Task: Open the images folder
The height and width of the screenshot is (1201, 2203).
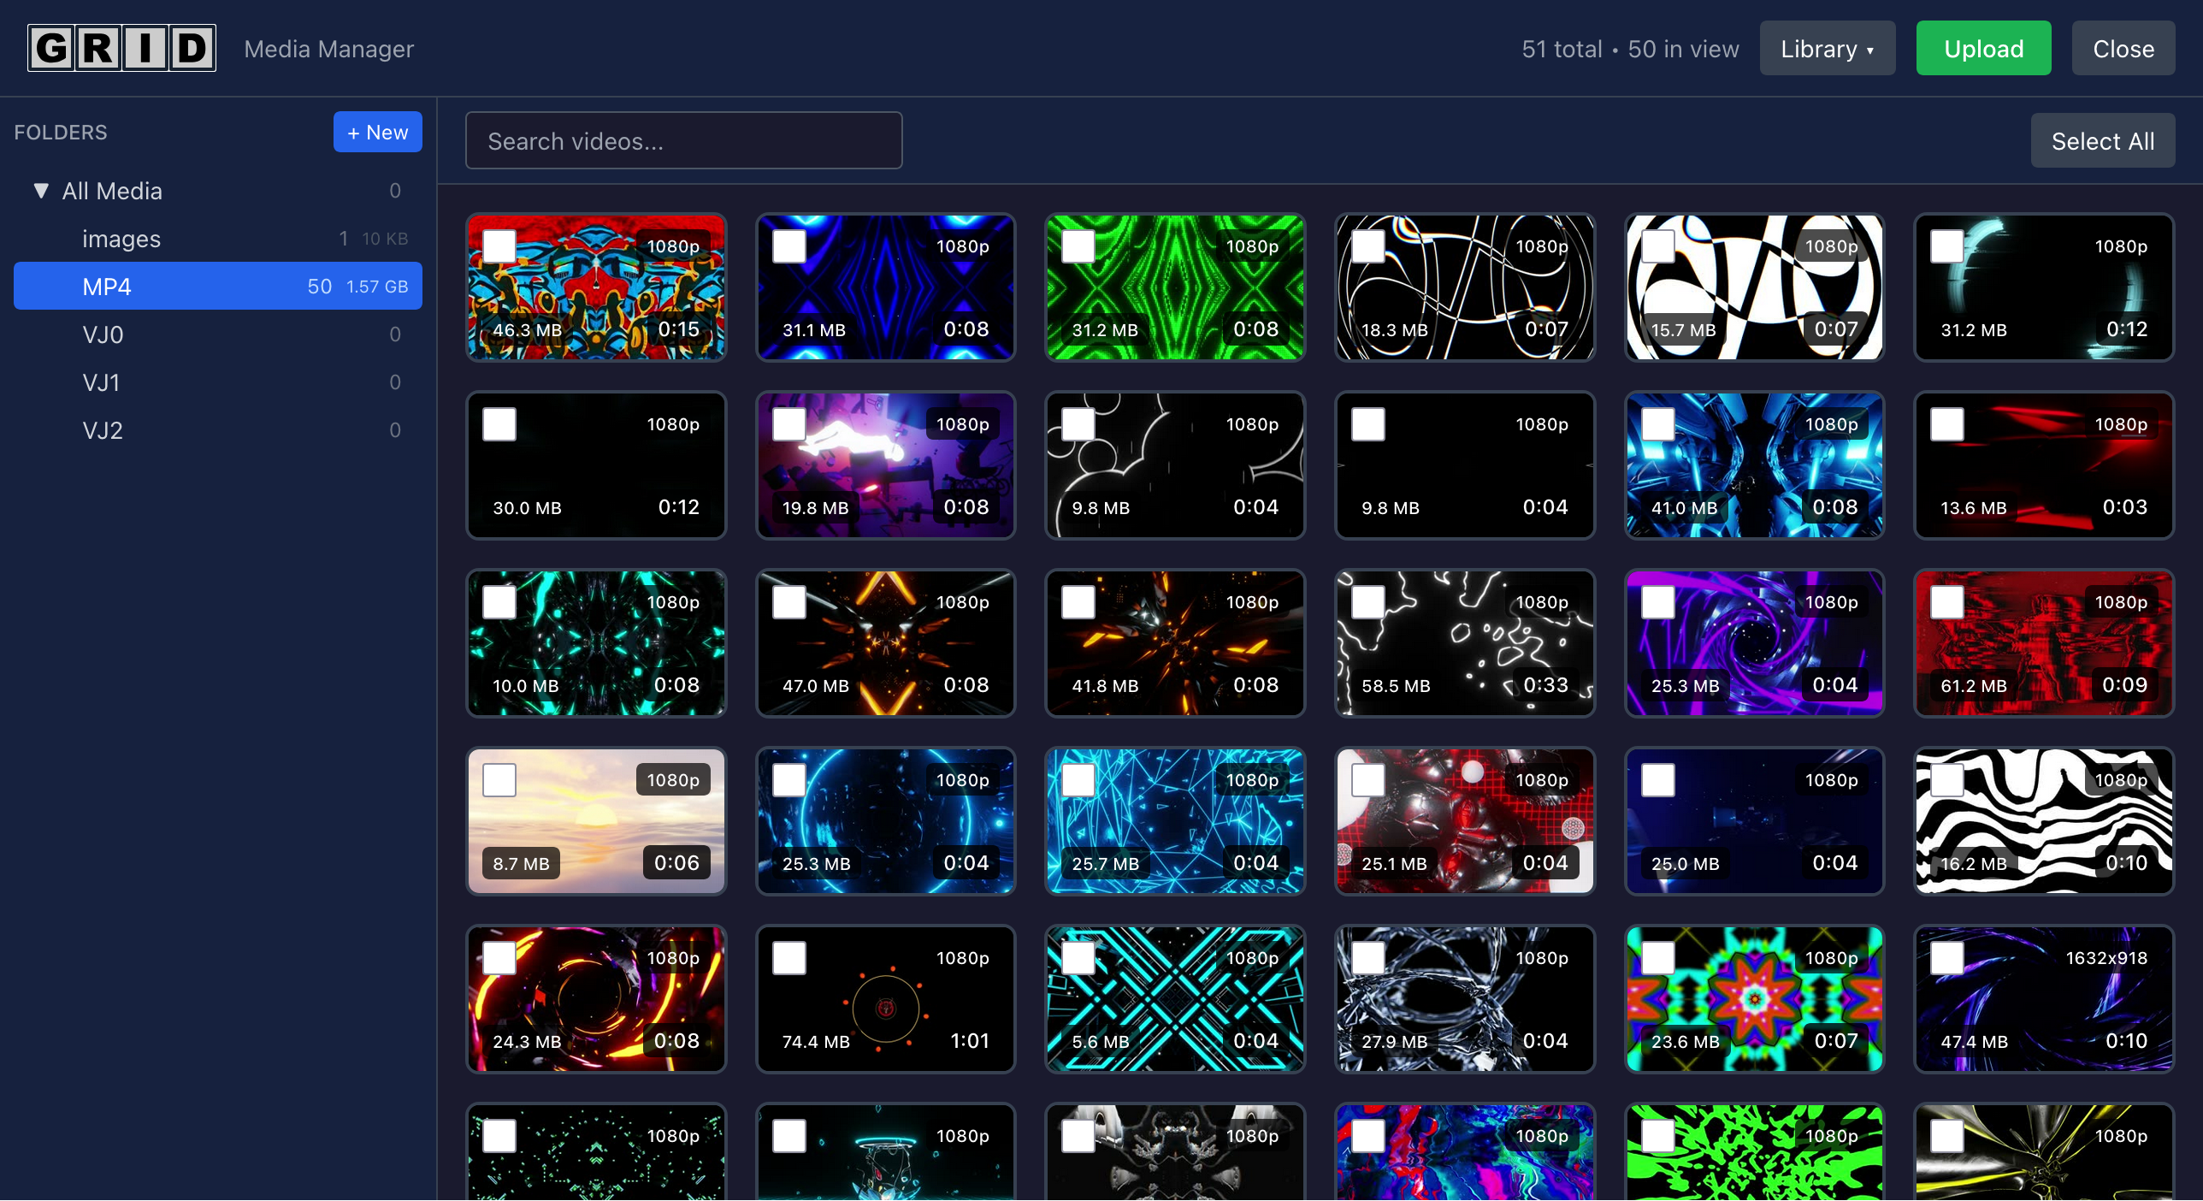Action: point(121,239)
